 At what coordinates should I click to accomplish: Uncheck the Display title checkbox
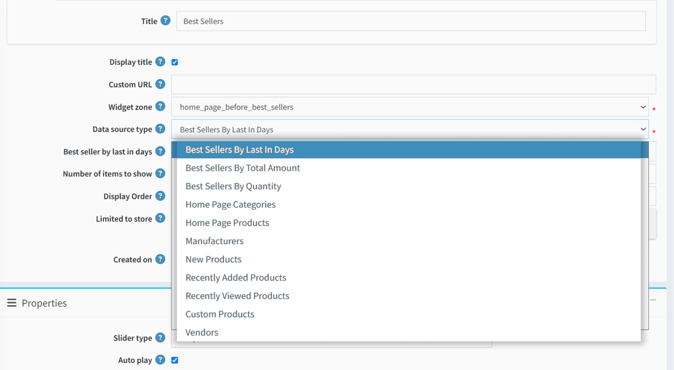point(175,62)
